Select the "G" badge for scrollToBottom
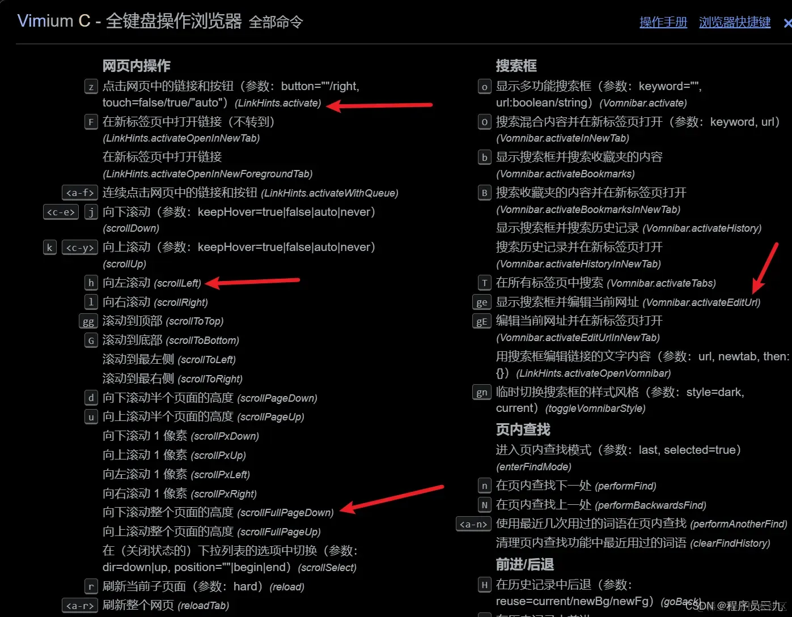Image resolution: width=792 pixels, height=617 pixels. pos(91,341)
